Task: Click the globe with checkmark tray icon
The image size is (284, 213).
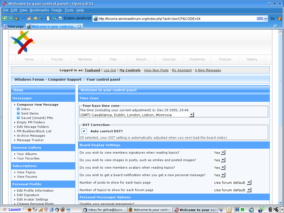Action: pyautogui.click(x=261, y=210)
